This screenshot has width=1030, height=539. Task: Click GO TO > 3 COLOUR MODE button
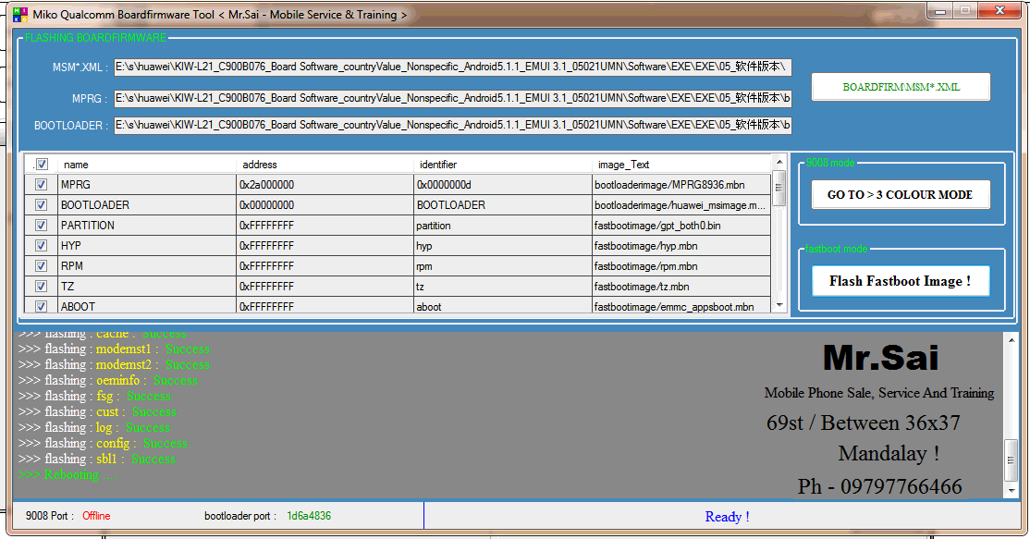(901, 194)
